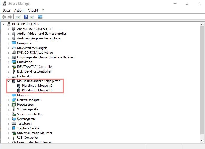Click scrollbar up arrow
Viewport: 205px width, 149px height.
pyautogui.click(x=202, y=24)
